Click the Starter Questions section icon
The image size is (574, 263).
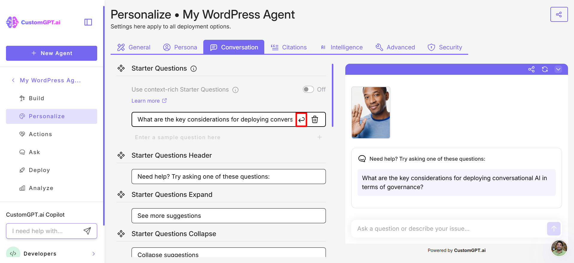[x=121, y=68]
